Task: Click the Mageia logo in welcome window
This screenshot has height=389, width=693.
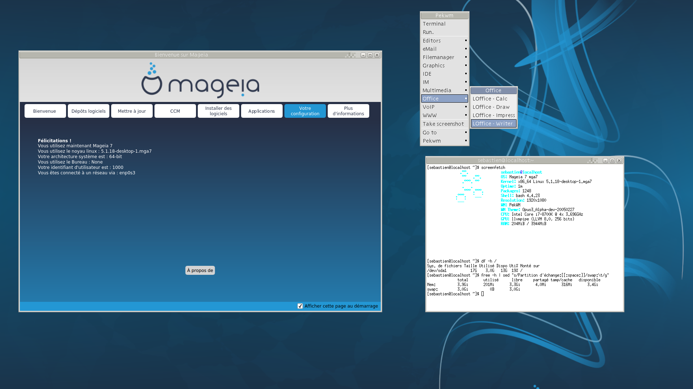Action: pyautogui.click(x=200, y=80)
